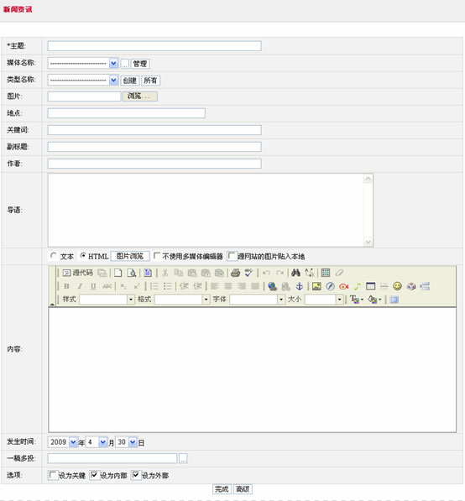
Task: Click the Print icon in editor toolbar
Action: (236, 273)
